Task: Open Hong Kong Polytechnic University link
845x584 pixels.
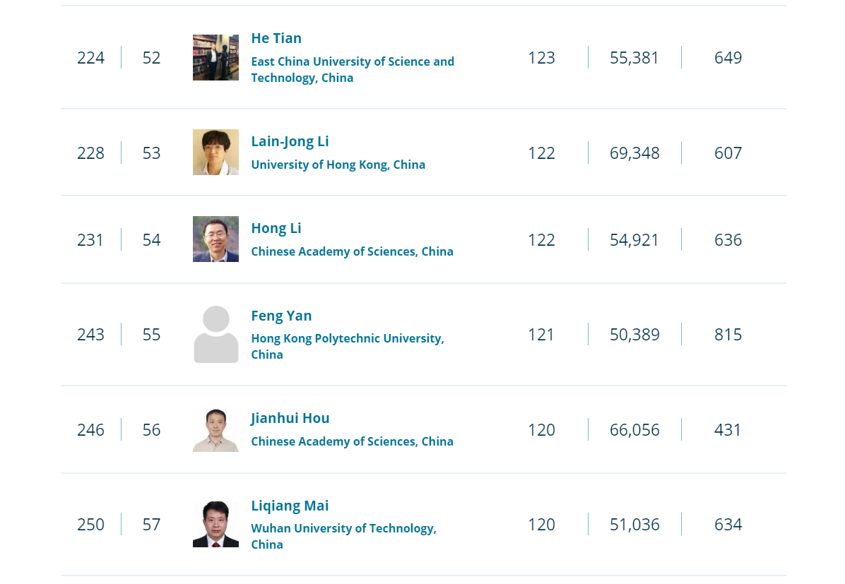Action: (x=348, y=347)
